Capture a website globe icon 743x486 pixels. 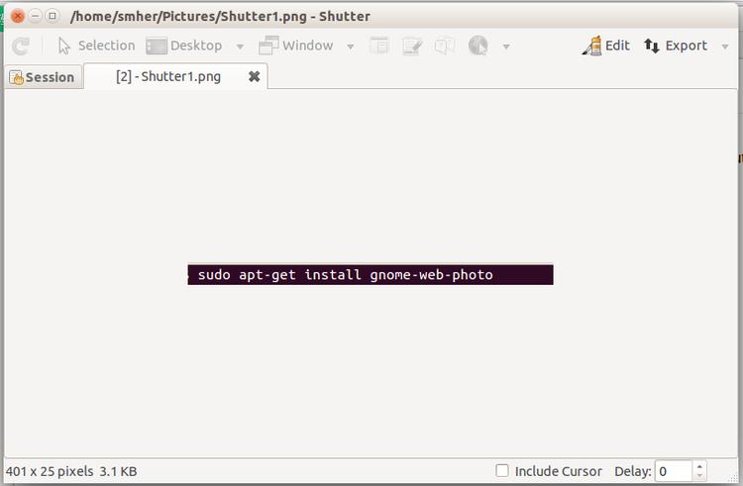(x=478, y=46)
